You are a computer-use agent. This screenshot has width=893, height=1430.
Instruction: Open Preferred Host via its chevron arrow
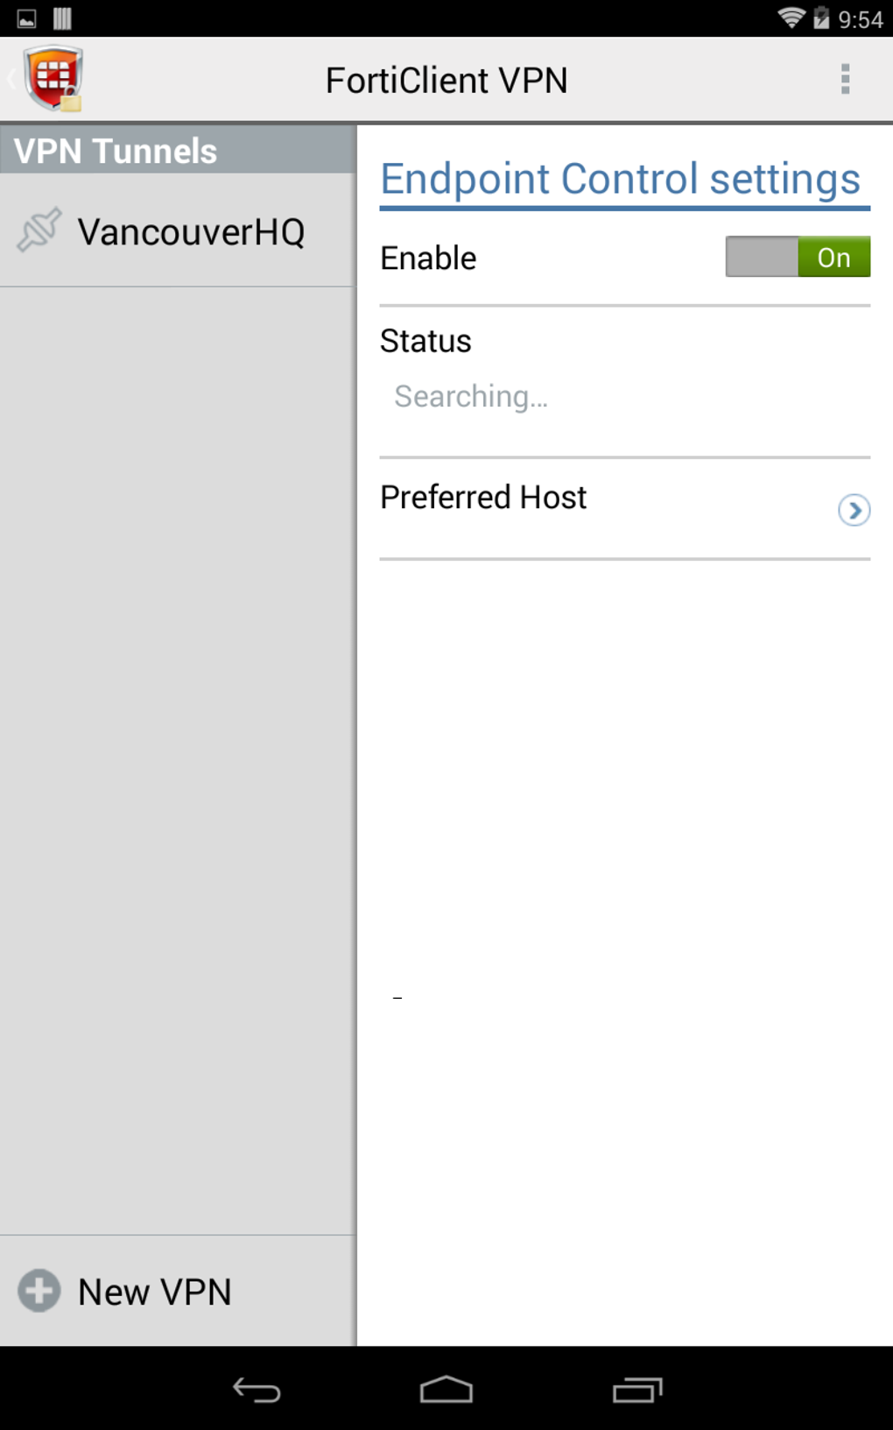(854, 510)
